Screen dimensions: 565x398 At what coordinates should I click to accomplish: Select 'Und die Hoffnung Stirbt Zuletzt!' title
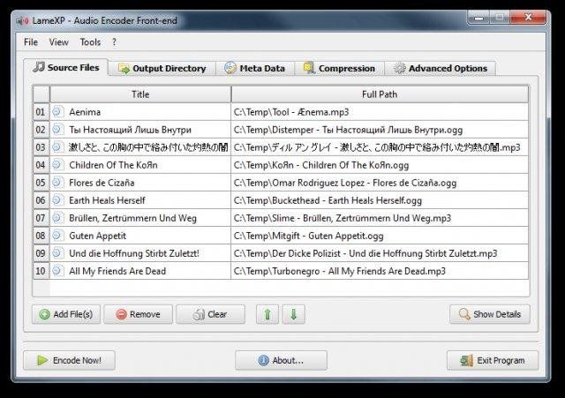click(x=140, y=253)
